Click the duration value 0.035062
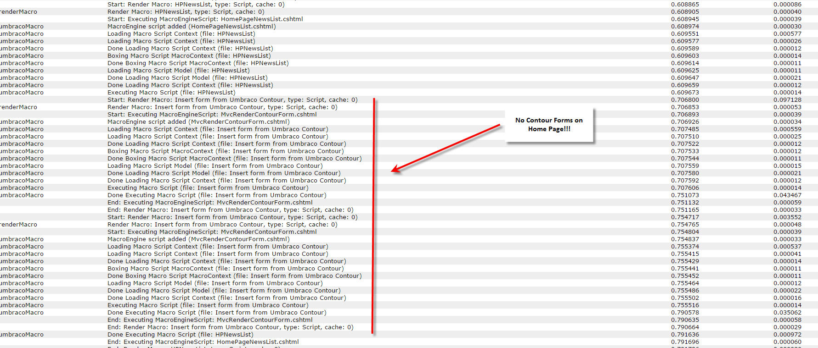The height and width of the screenshot is (348, 818). click(787, 313)
